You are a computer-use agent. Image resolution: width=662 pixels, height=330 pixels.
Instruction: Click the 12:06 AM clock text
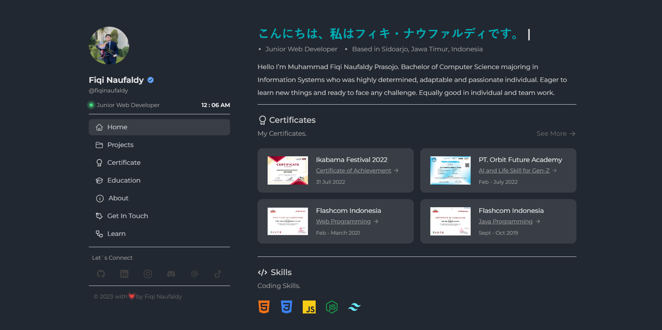point(216,105)
